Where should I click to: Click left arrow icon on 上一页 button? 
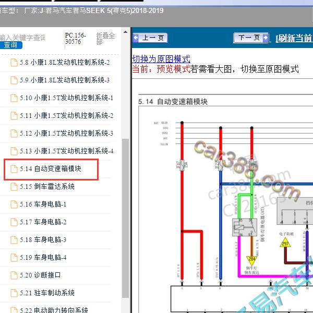pyautogui.click(x=136, y=38)
